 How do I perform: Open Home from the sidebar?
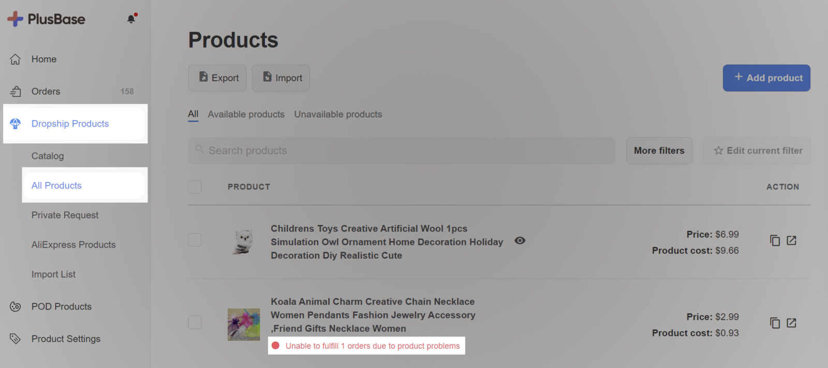pos(43,59)
